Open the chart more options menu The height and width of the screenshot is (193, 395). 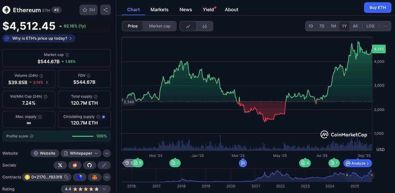[x=386, y=26]
